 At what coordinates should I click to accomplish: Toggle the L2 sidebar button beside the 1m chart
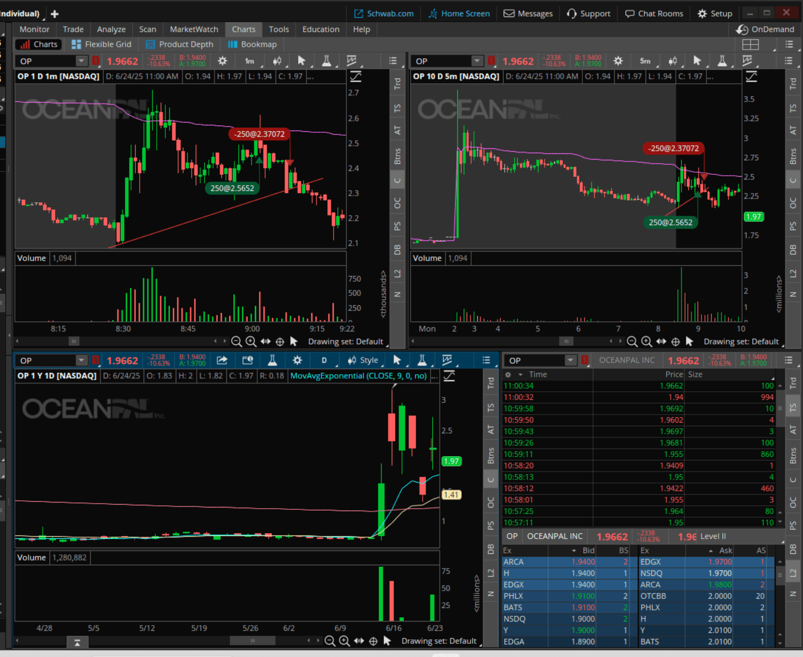tap(397, 274)
